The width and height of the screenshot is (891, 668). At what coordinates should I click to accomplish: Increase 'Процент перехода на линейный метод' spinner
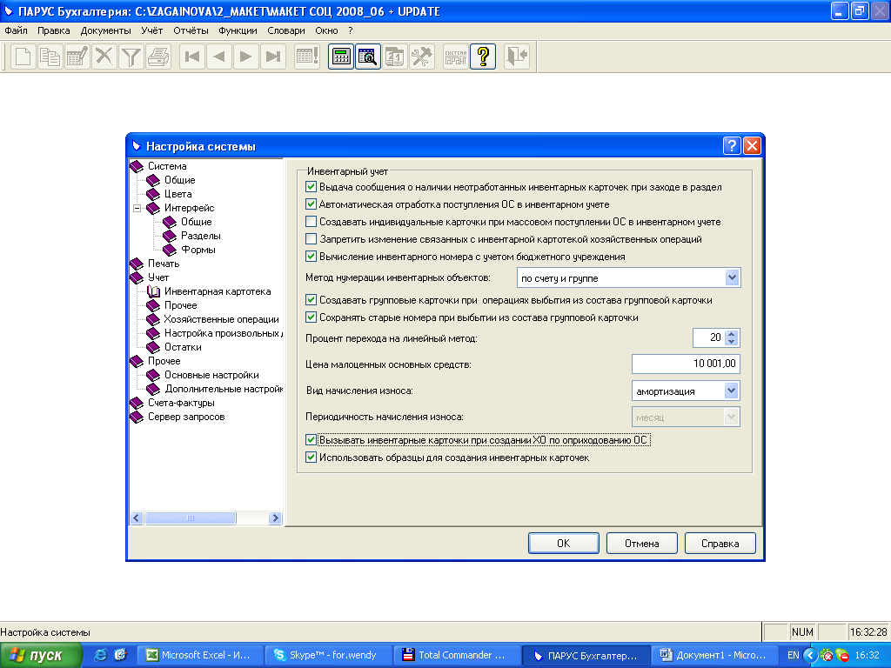[x=732, y=334]
